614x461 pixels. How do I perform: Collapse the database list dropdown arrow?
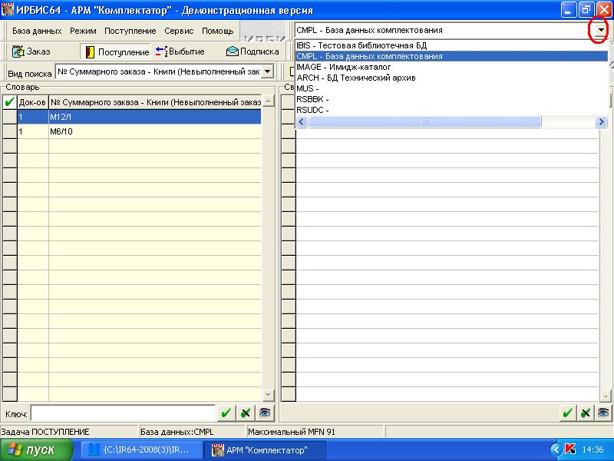599,31
